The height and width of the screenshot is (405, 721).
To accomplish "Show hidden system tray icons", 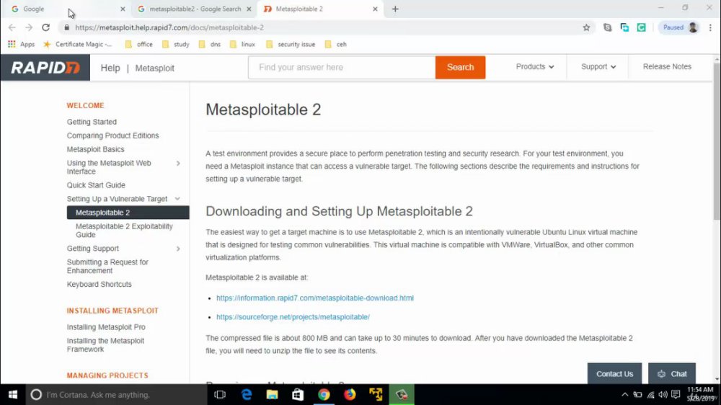I will (624, 394).
